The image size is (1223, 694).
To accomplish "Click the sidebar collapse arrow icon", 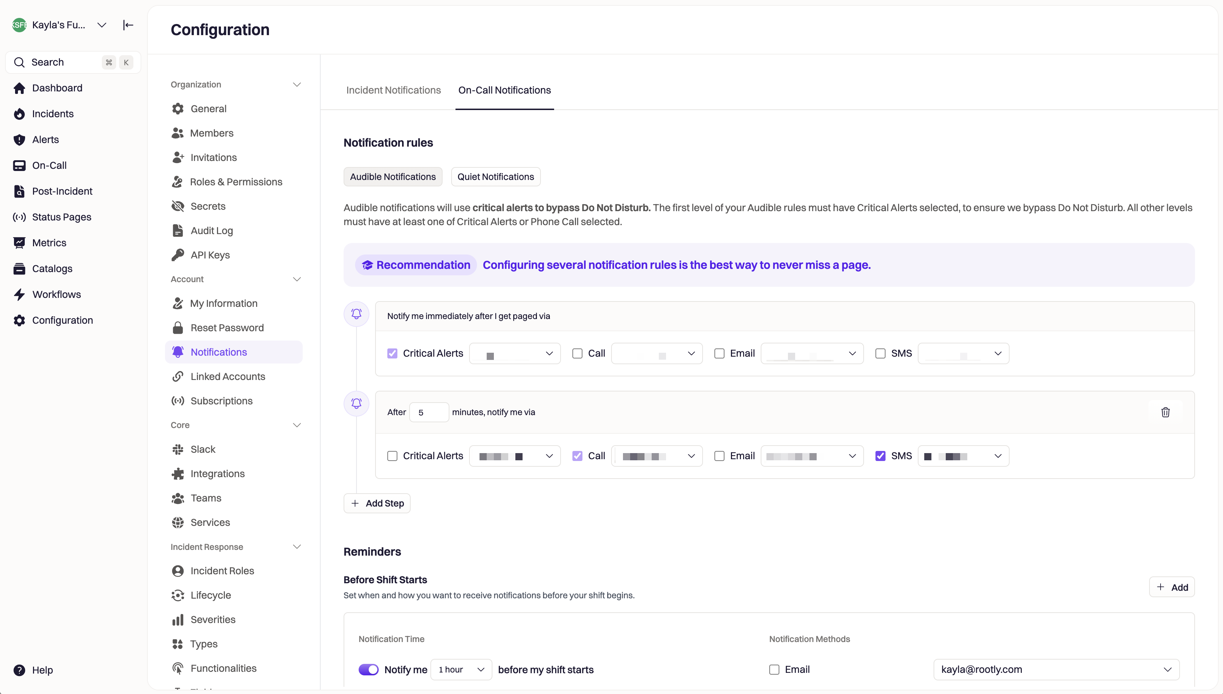I will tap(128, 25).
